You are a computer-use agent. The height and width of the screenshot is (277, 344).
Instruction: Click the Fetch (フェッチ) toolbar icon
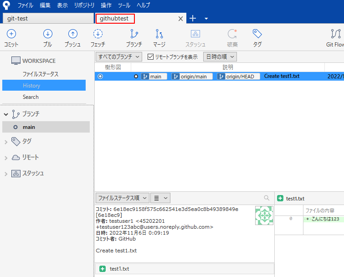(98, 34)
